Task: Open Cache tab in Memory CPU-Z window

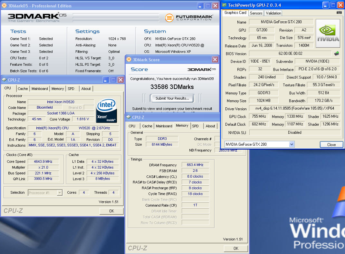Action: [147, 126]
